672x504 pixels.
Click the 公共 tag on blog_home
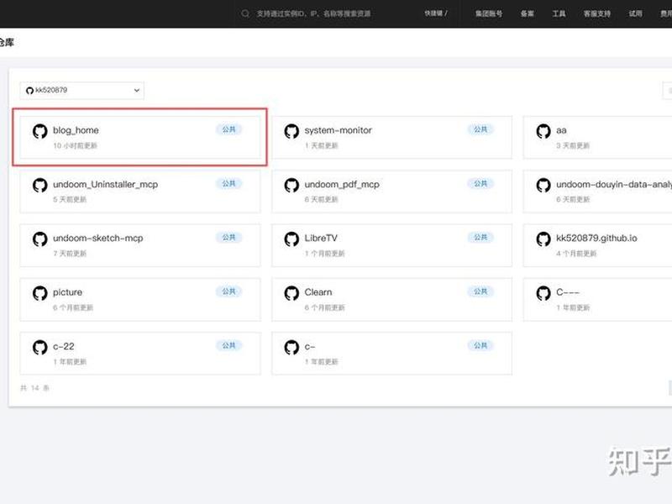click(x=228, y=129)
